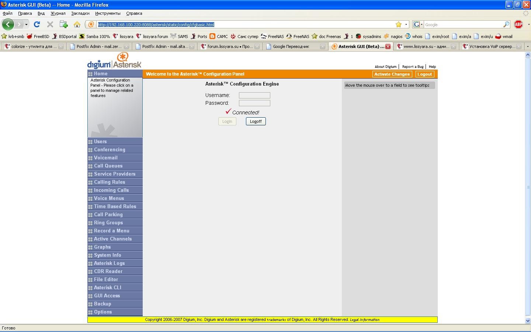The image size is (531, 332).
Task: Click the Adblock Plus ABP icon
Action: 518,24
